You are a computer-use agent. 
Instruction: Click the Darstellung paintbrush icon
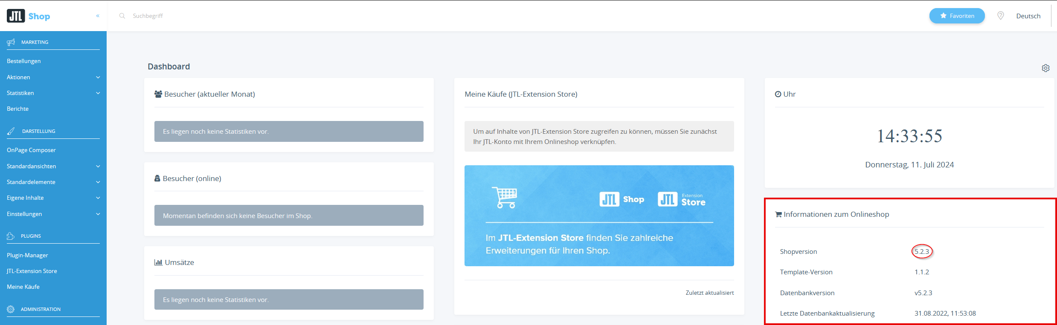click(x=11, y=131)
